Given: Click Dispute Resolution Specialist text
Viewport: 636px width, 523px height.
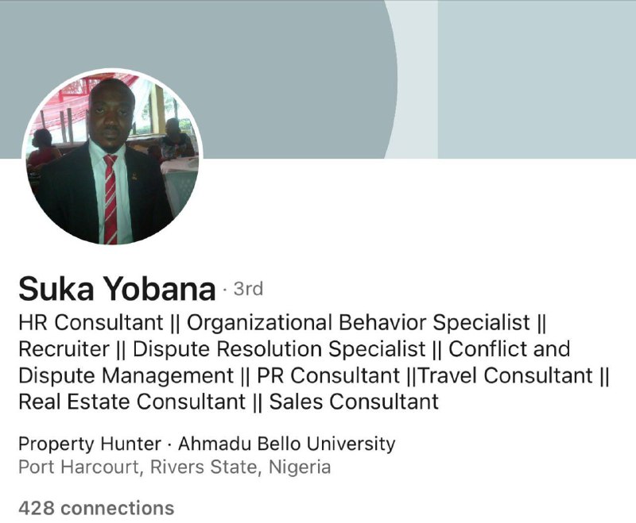Looking at the screenshot, I should pos(279,349).
